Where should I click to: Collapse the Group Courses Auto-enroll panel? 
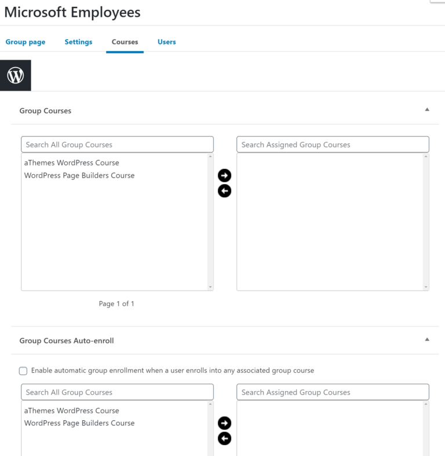pyautogui.click(x=427, y=340)
